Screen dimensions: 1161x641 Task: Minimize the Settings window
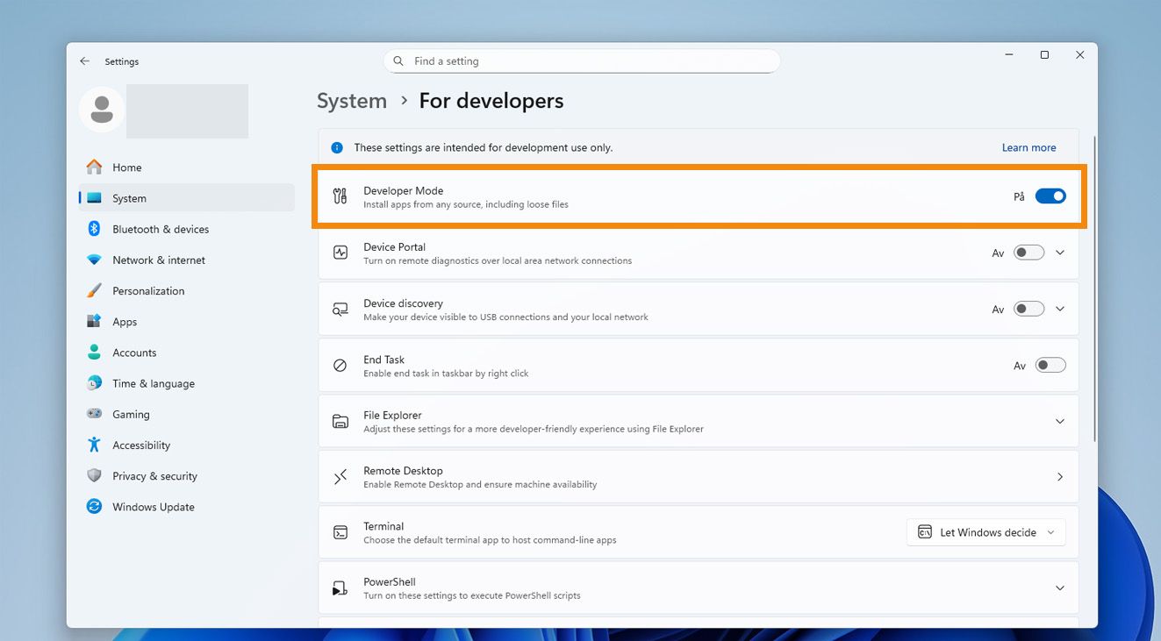click(x=1009, y=55)
